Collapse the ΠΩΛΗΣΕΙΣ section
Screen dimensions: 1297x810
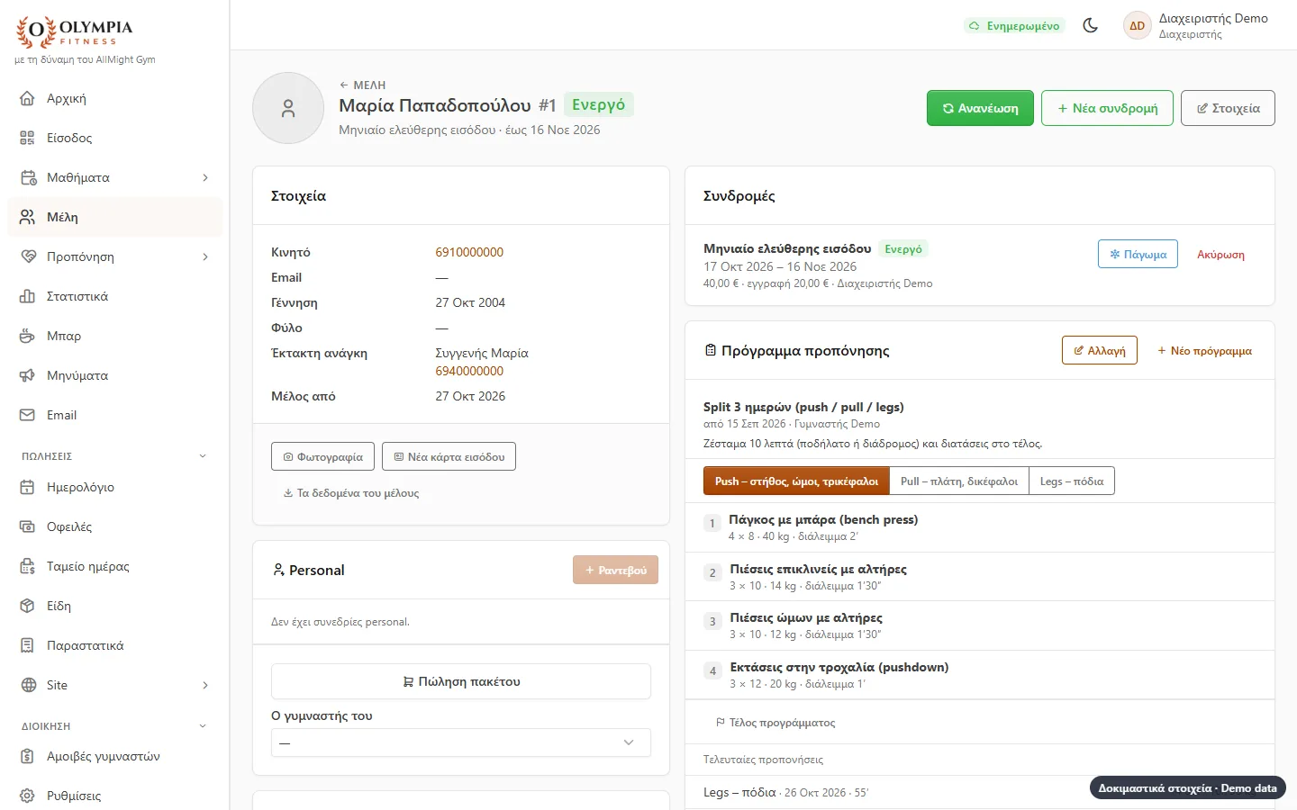pos(203,456)
